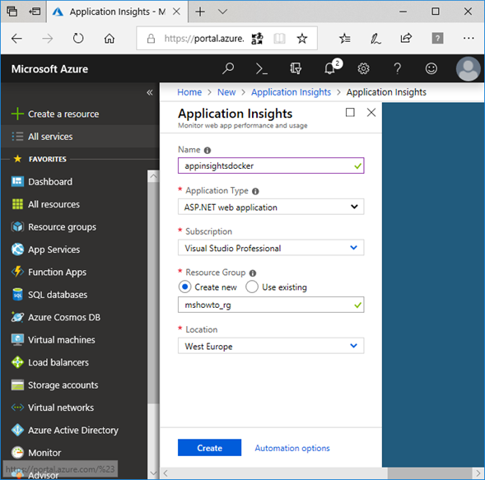Open the Subscription dropdown
The height and width of the screenshot is (480, 485).
click(x=271, y=248)
